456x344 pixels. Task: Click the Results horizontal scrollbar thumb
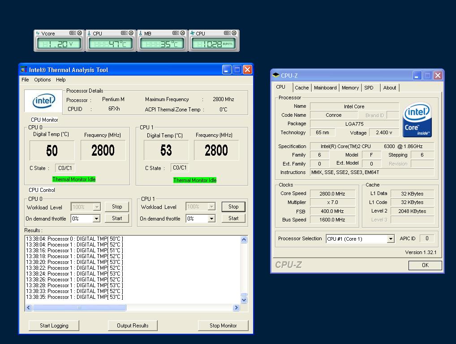(79, 307)
